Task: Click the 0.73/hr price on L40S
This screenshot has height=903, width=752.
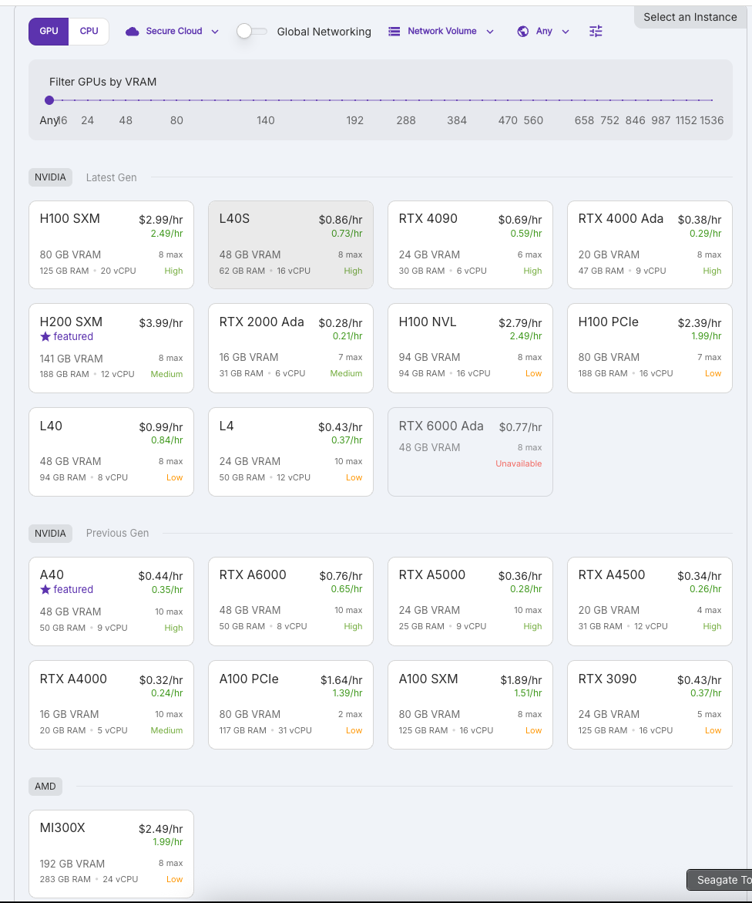Action: click(x=347, y=233)
